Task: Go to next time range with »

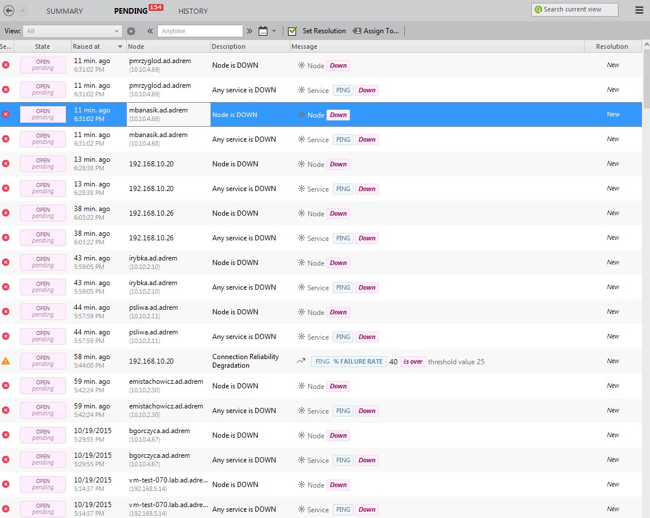Action: 250,31
